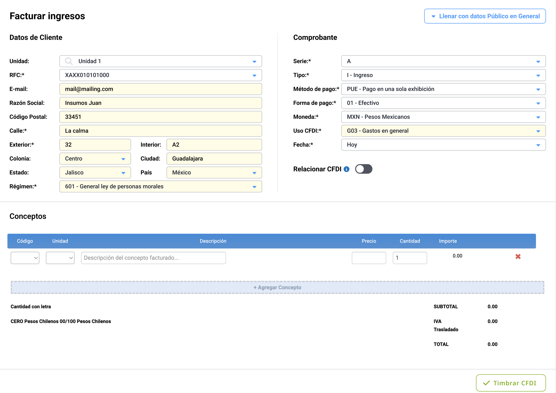Open the Serie dropdown showing A
This screenshot has height=393, width=556.
click(x=443, y=61)
